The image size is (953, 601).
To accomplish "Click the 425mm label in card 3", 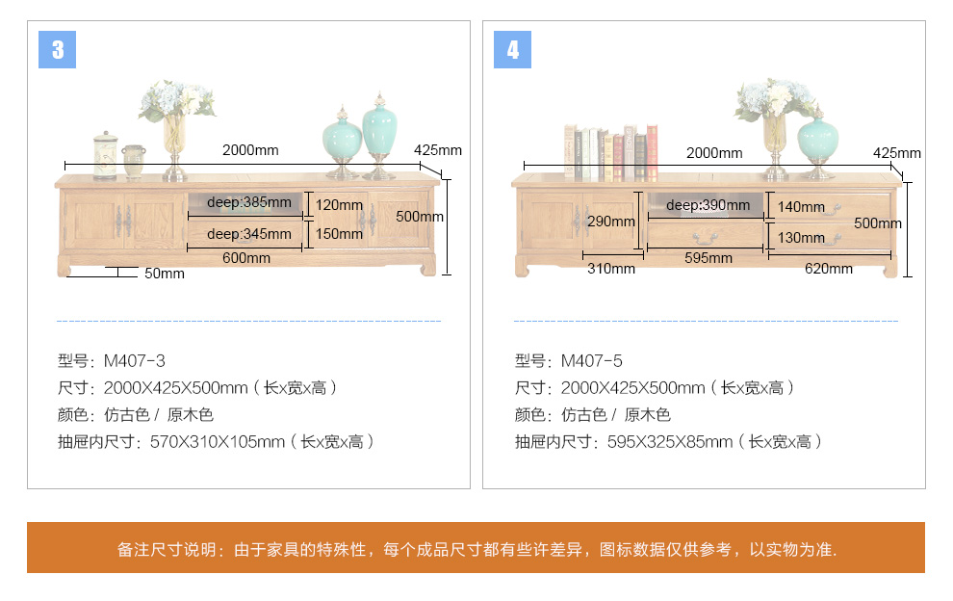I will coord(438,150).
